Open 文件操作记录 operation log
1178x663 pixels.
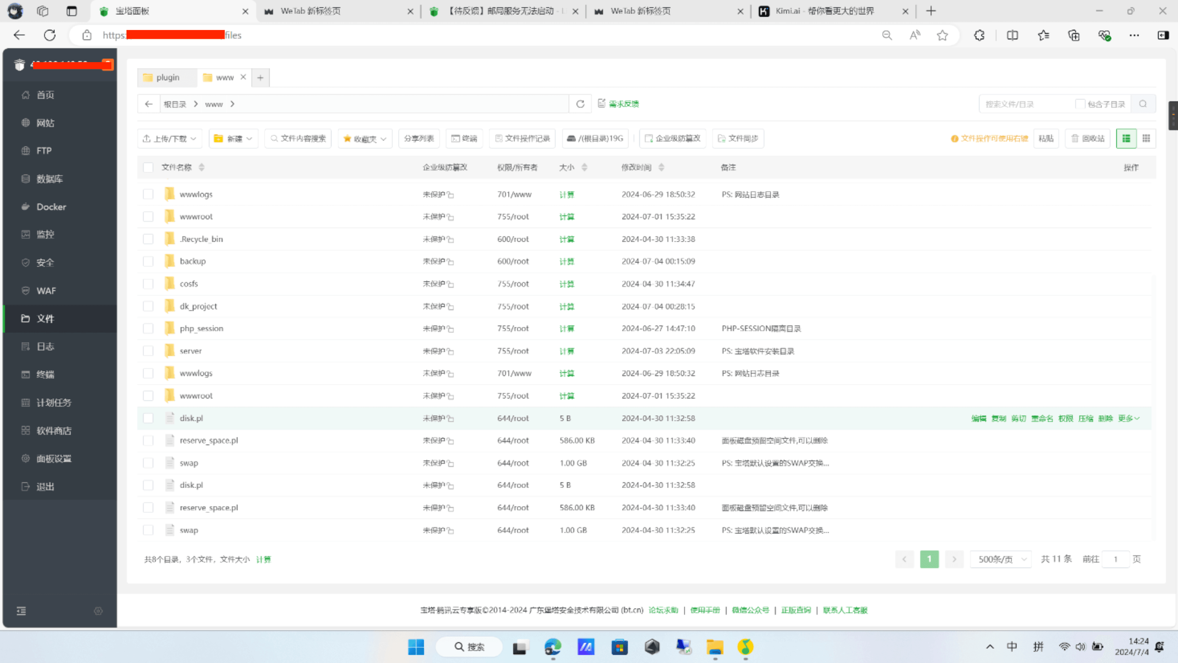pos(522,139)
